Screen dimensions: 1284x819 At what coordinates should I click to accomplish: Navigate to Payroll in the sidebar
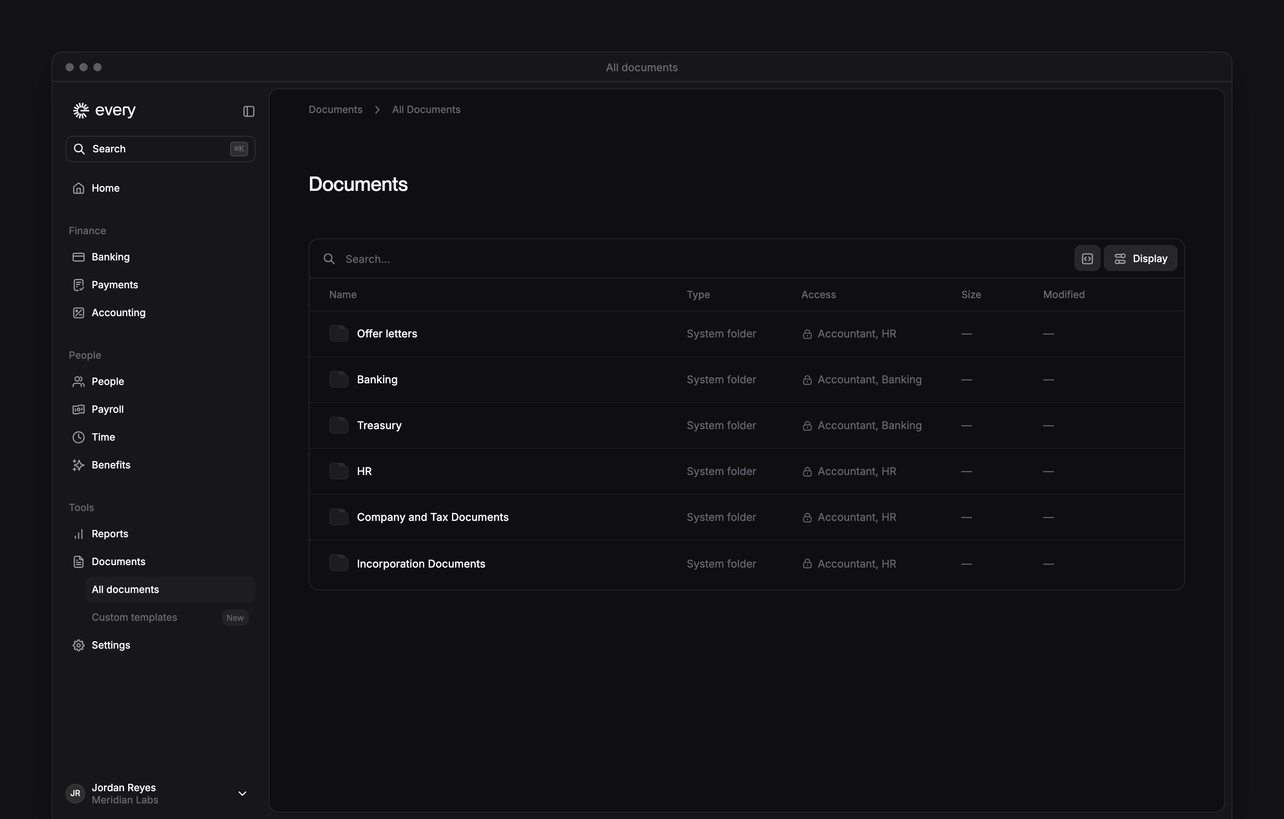coord(160,409)
